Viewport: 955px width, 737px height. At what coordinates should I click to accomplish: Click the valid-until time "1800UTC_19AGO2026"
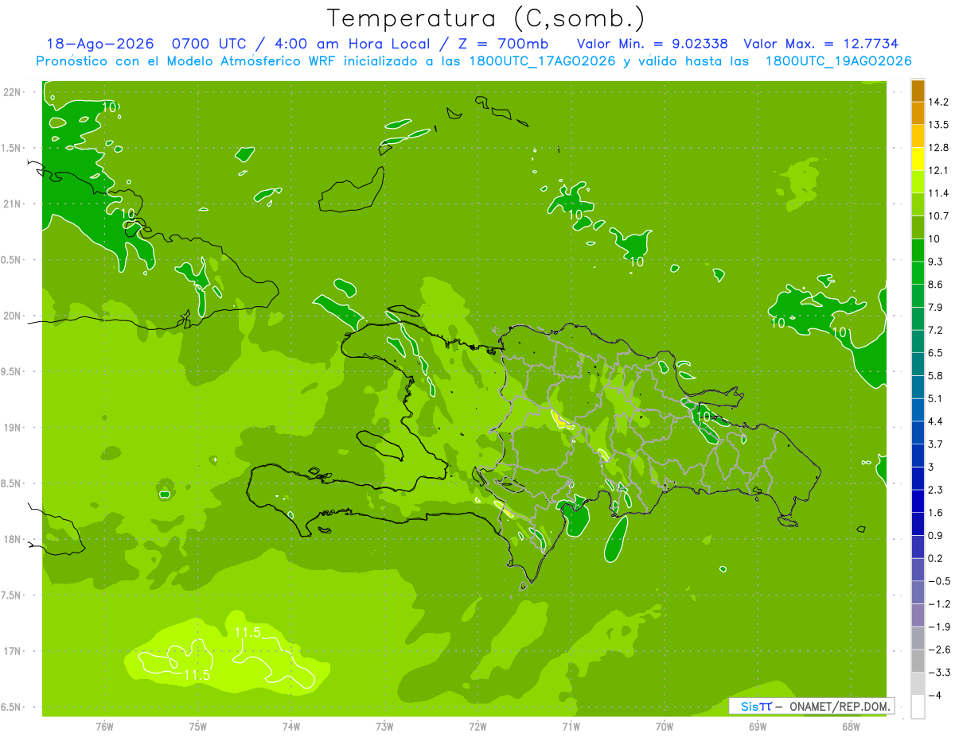click(x=838, y=61)
